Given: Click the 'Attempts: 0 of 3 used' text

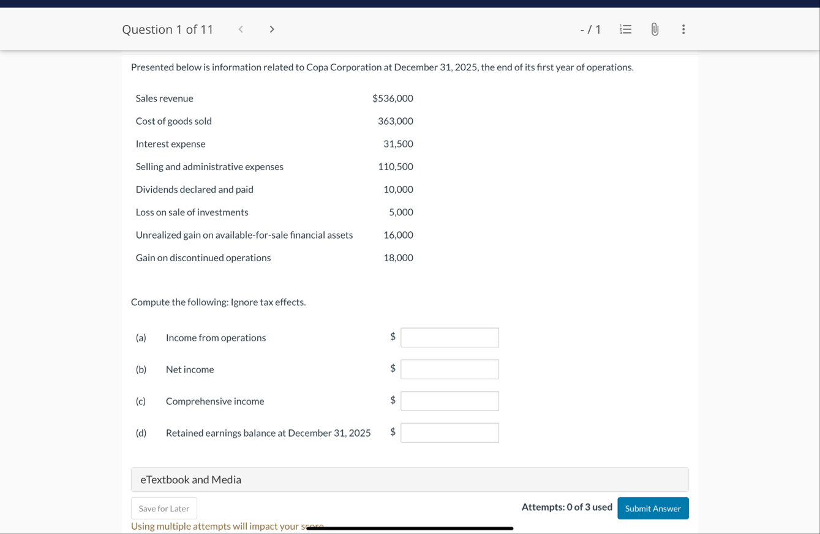Looking at the screenshot, I should [x=567, y=507].
